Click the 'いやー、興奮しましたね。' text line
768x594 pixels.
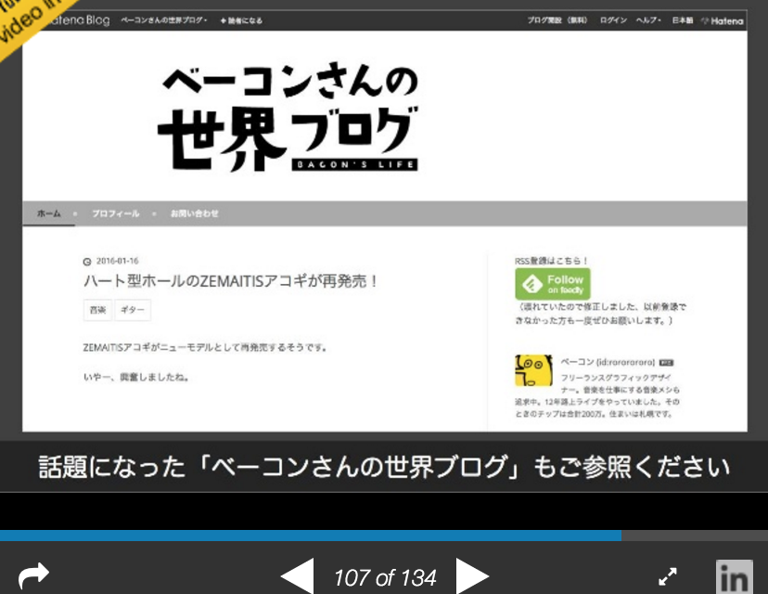click(136, 377)
